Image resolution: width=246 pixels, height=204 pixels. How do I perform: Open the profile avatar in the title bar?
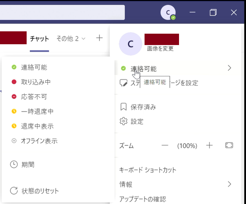tap(168, 13)
